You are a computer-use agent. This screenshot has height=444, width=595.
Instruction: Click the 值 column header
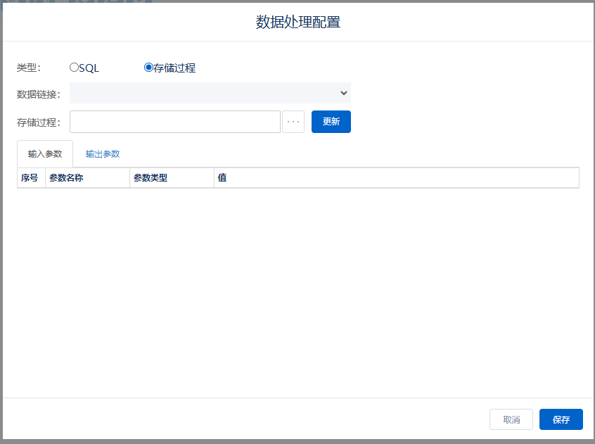pyautogui.click(x=222, y=178)
